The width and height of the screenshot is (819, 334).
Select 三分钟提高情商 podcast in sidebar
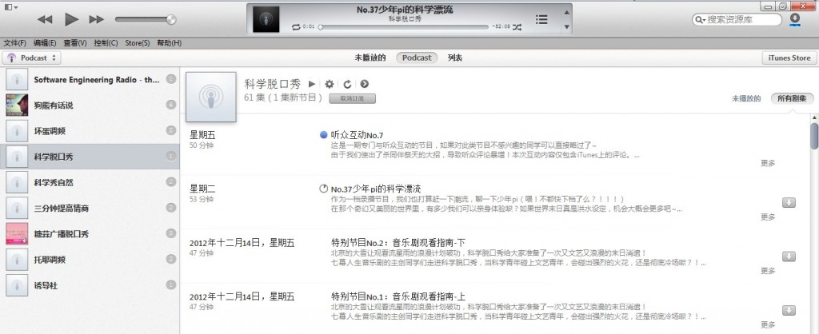tap(90, 208)
